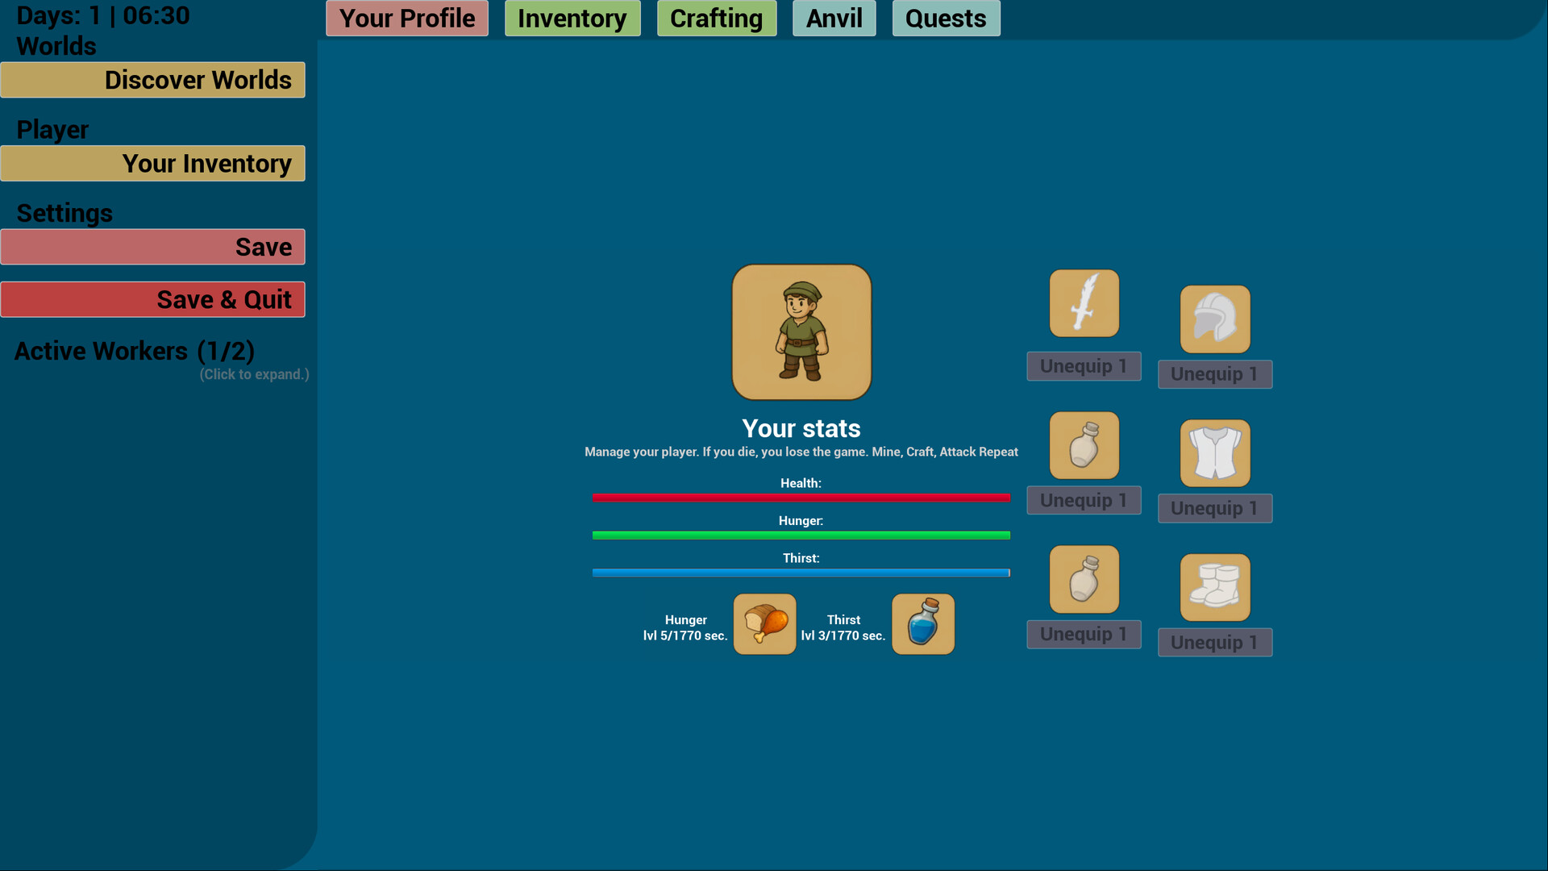Screen dimensions: 1548x871
Task: Open the Inventory tab
Action: [x=572, y=19]
